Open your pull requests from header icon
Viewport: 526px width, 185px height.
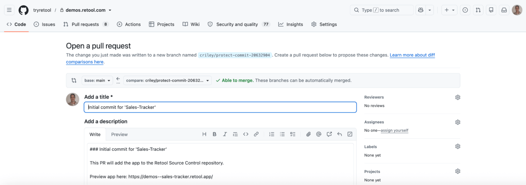(478, 10)
